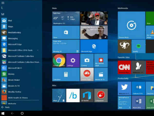
Task: Open the Weather tile for Washington, D.C.
Action: pyautogui.click(x=66, y=18)
